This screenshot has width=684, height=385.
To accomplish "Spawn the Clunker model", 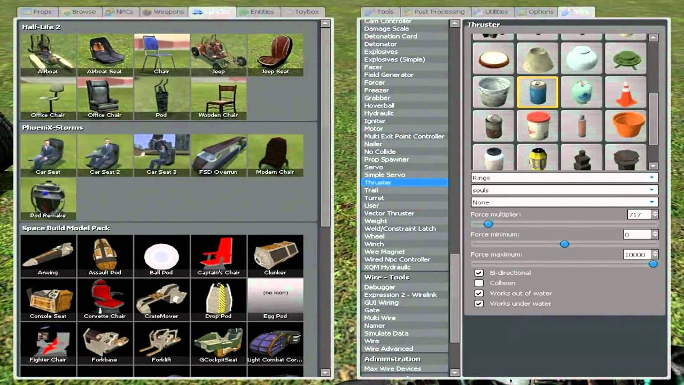I will pos(275,256).
